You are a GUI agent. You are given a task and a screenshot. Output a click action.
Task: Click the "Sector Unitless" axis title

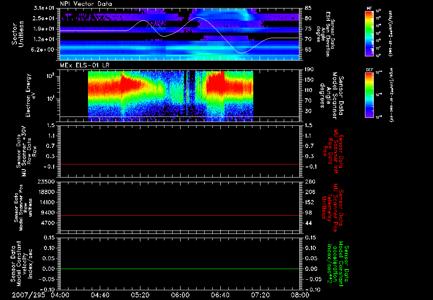pos(18,34)
